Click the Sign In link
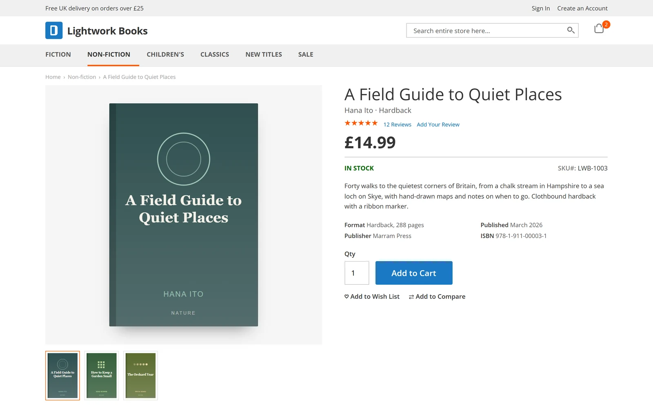Viewport: 653px width, 408px height. click(x=541, y=8)
